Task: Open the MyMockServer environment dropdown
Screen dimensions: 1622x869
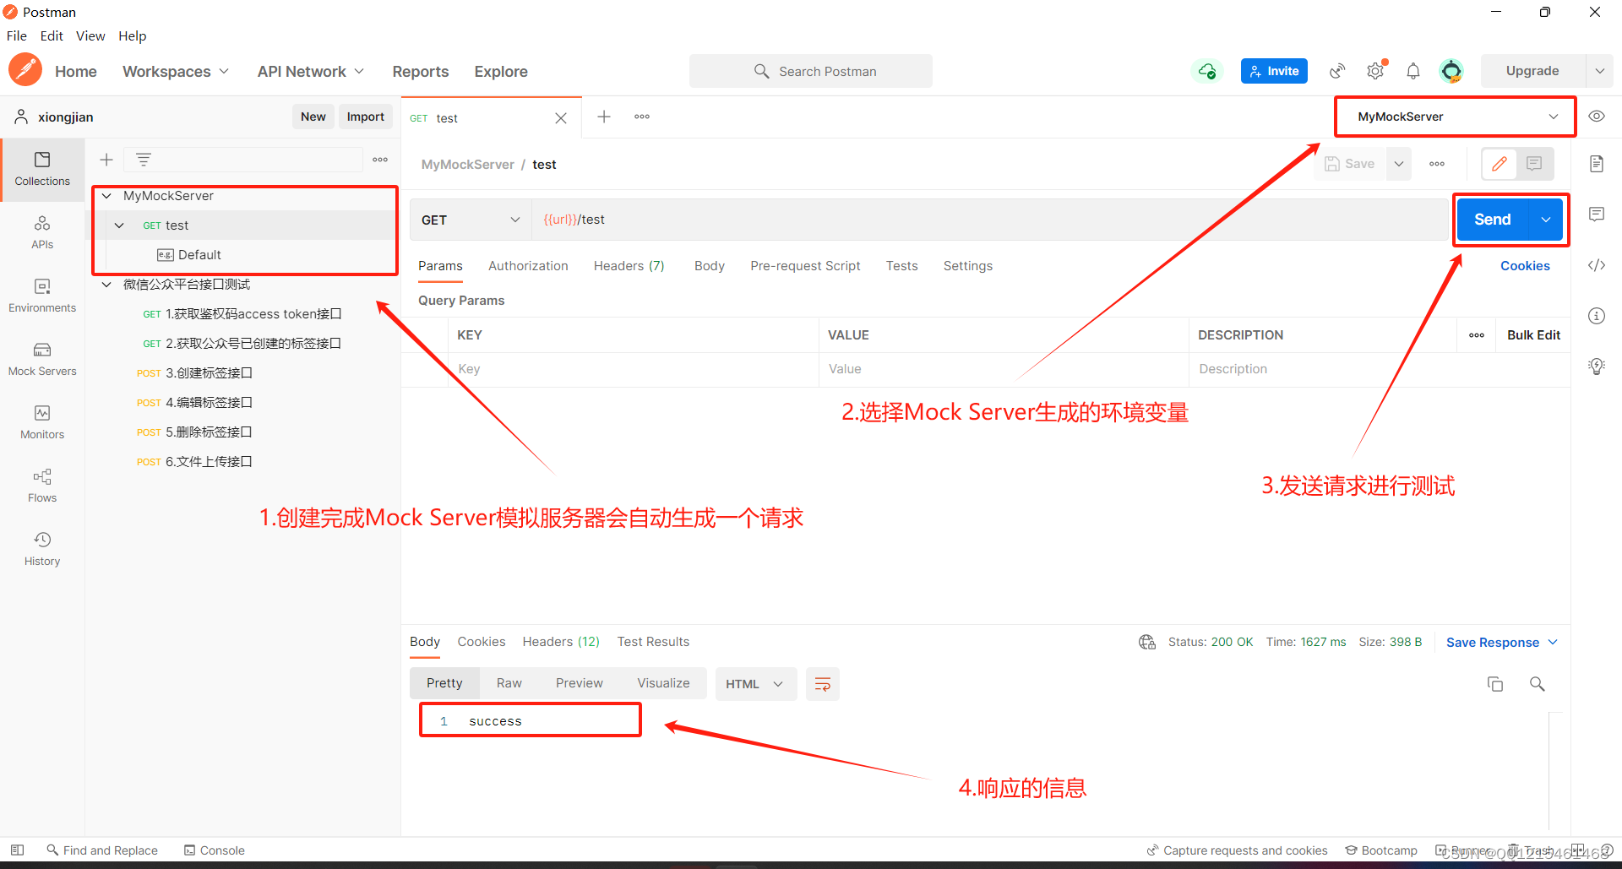Action: coord(1455,117)
